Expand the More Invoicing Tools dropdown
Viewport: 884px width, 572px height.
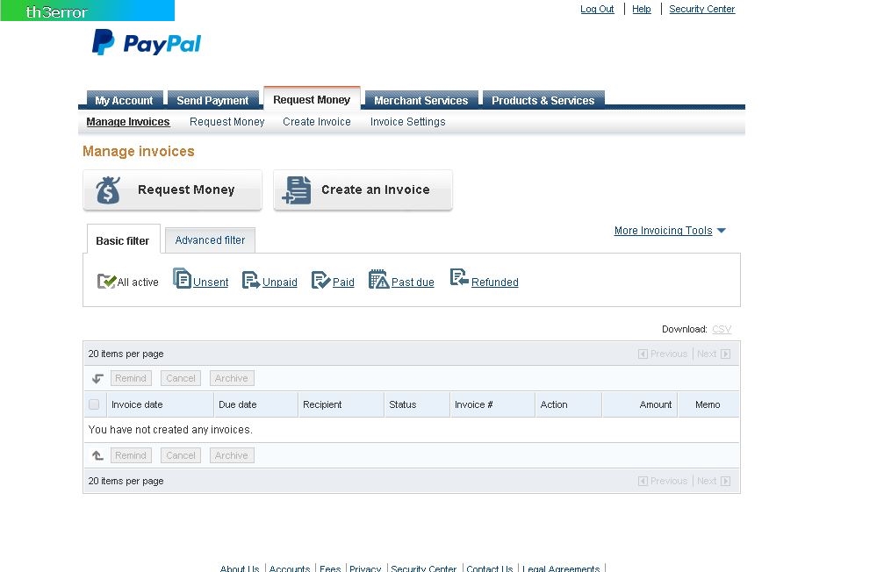tap(670, 231)
